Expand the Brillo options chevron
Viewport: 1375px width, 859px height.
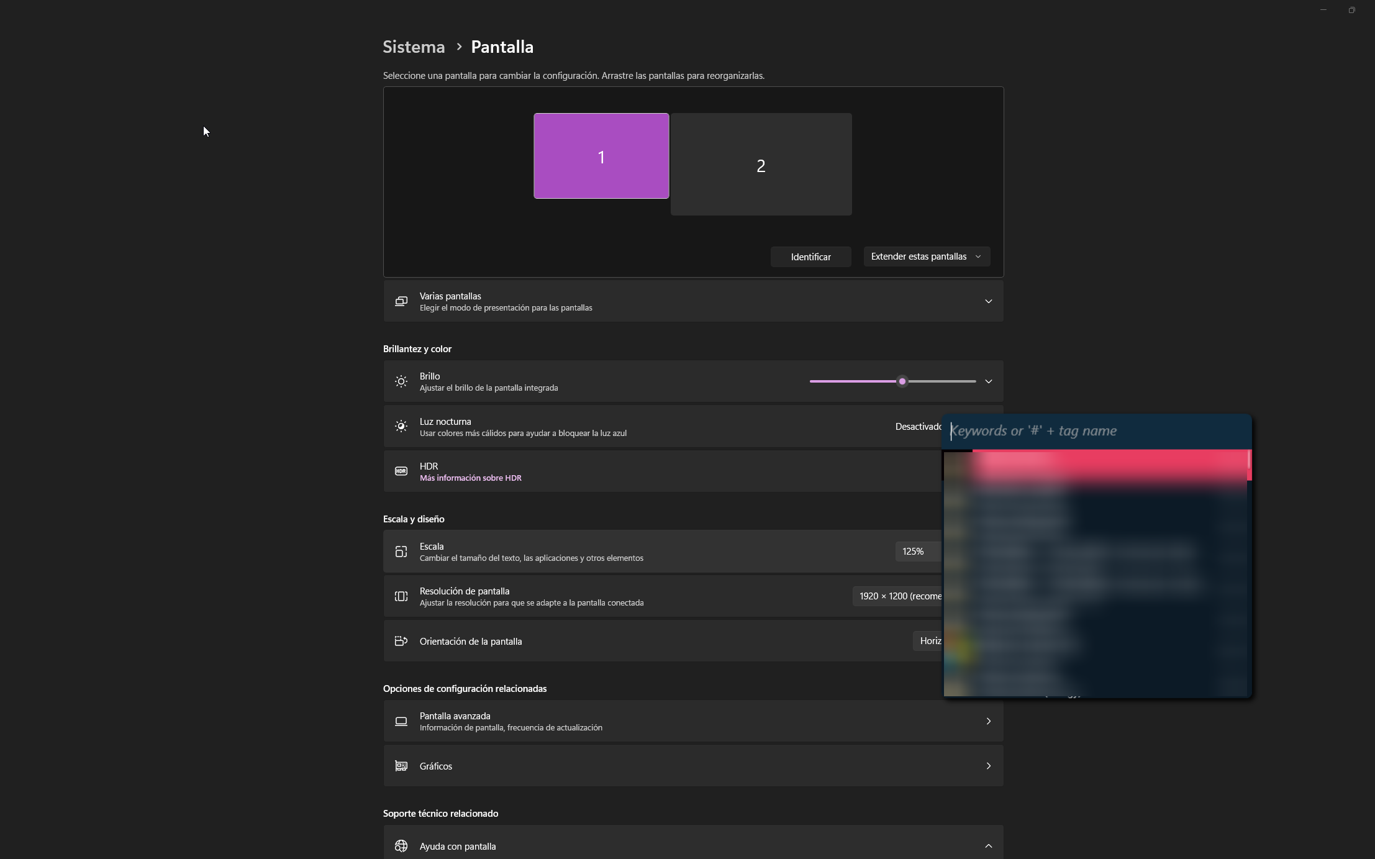988,381
